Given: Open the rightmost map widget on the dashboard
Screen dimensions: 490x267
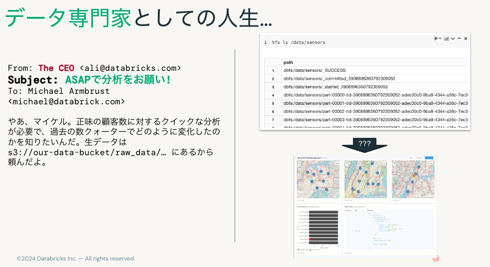Looking at the screenshot, I should [x=413, y=180].
